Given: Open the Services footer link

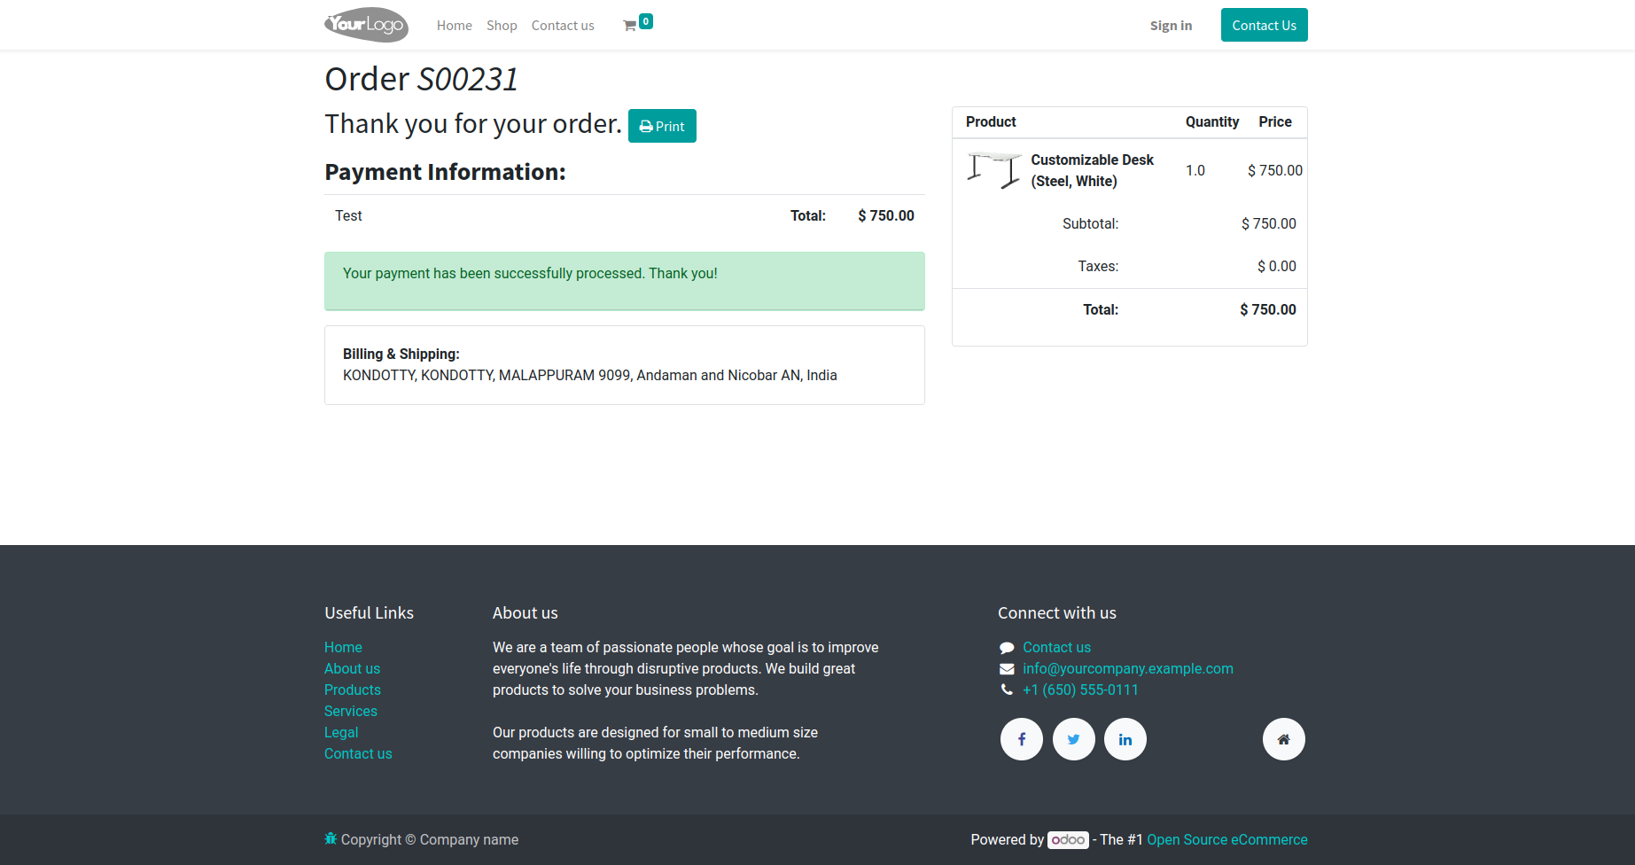Looking at the screenshot, I should point(351,711).
